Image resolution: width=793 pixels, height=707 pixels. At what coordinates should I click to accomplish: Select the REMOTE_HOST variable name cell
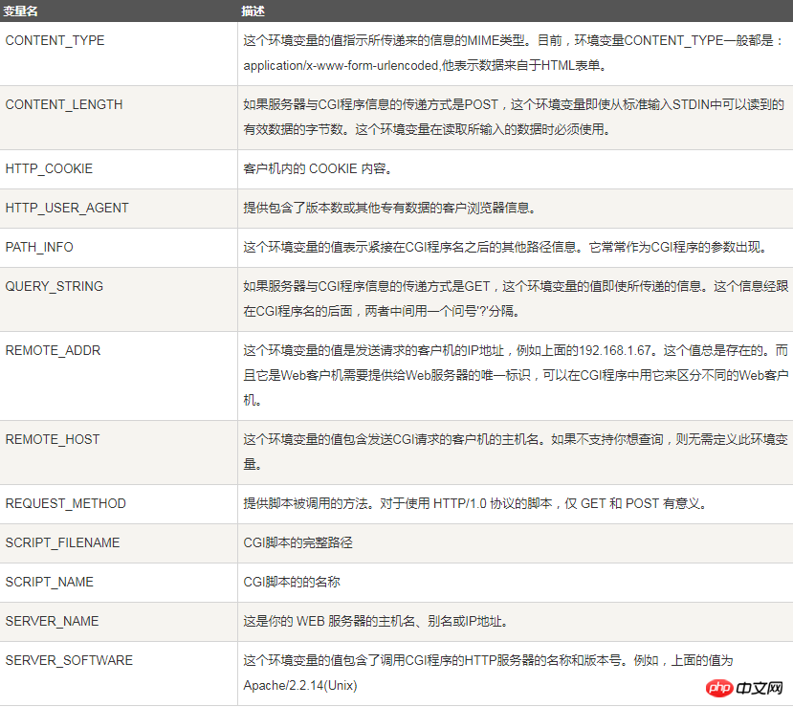point(119,453)
